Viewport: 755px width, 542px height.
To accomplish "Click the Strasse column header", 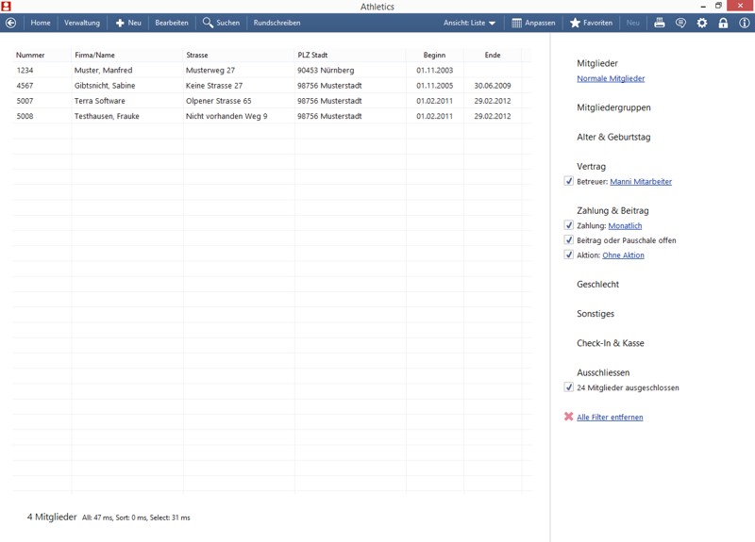I will pos(197,55).
